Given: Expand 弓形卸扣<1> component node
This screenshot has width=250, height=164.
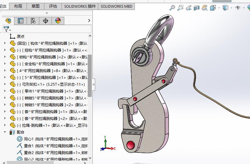Looking at the screenshot, I should tap(5, 84).
